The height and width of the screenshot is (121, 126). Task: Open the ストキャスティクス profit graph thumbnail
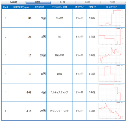[x=111, y=92]
